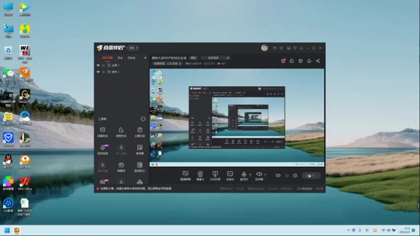Hide the 全屏 1 source with its eye icon
The height and width of the screenshot is (236, 420).
pyautogui.click(x=98, y=65)
